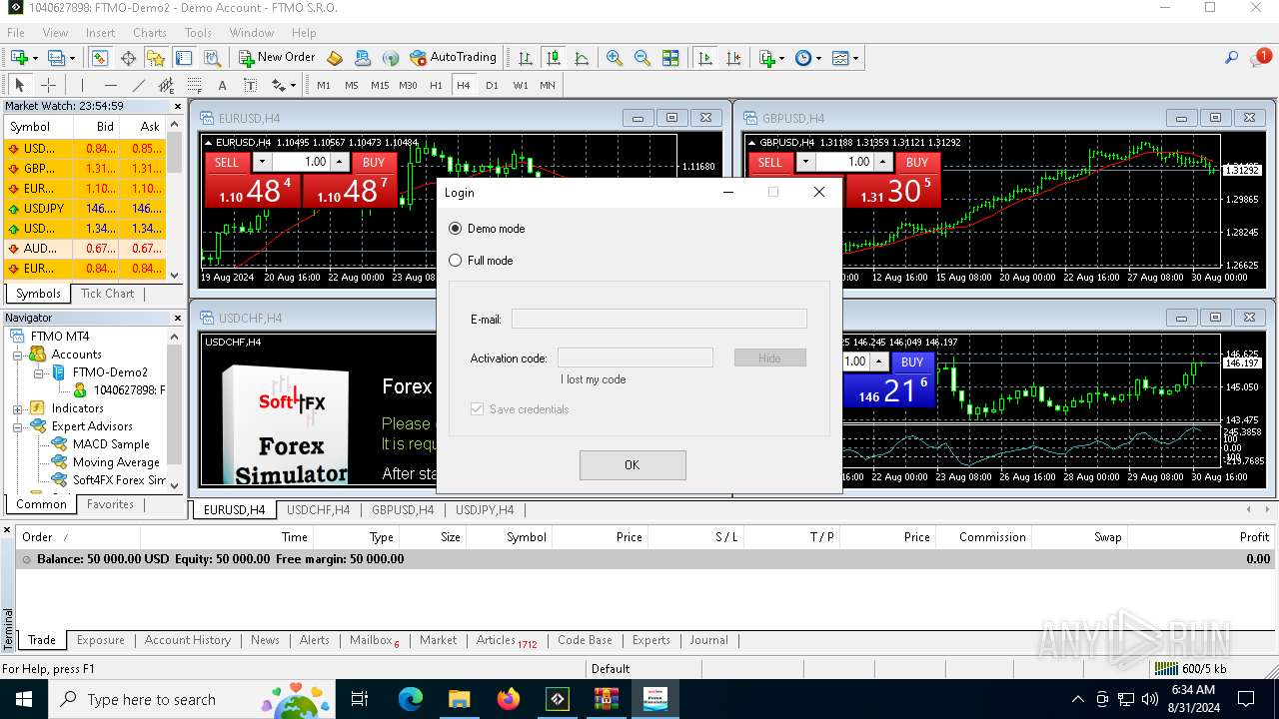The width and height of the screenshot is (1279, 719).
Task: Open the Profiles toolbar icon
Action: [x=57, y=58]
